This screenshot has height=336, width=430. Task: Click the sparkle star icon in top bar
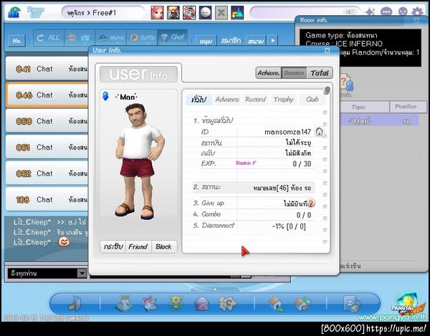[369, 12]
